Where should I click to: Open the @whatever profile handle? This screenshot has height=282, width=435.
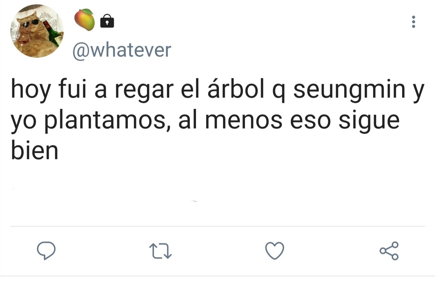[121, 51]
